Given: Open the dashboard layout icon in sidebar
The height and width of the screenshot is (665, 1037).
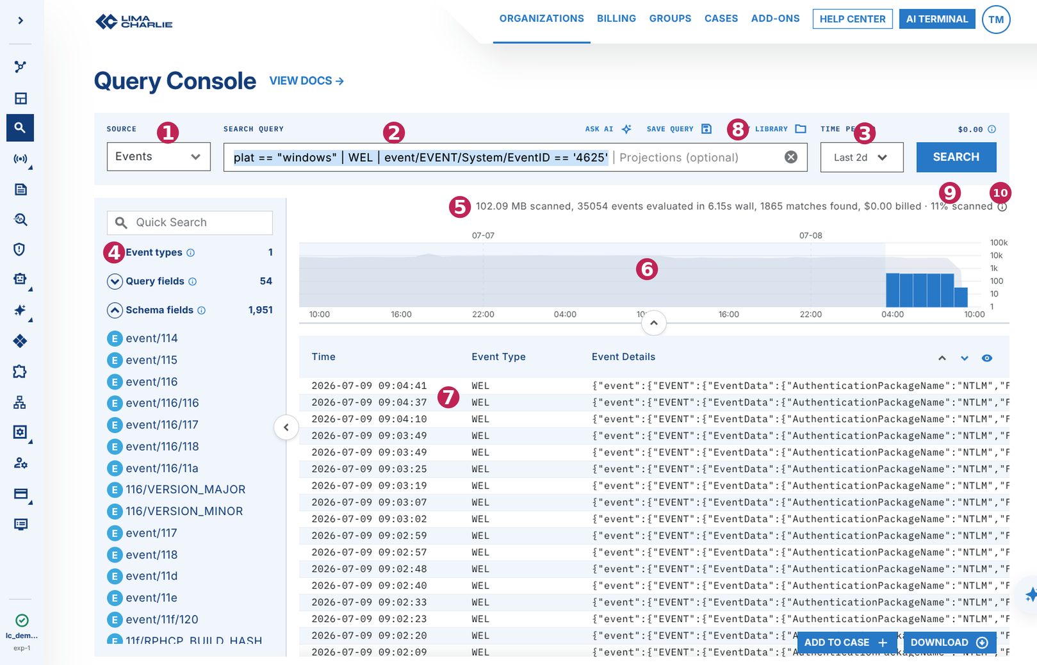Looking at the screenshot, I should 20,98.
